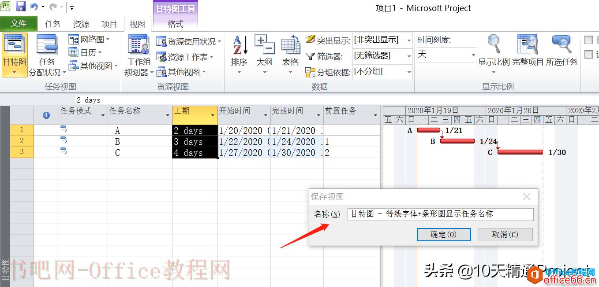Click the Tables (表格) icon

point(290,45)
